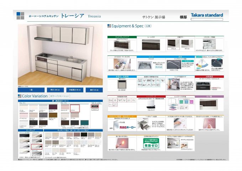Click the colored eco faucet arc diagram
The image size is (242, 171).
(202, 64)
